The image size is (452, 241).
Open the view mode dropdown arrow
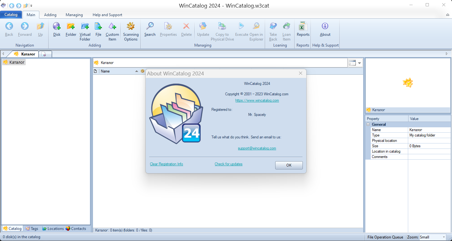point(360,63)
